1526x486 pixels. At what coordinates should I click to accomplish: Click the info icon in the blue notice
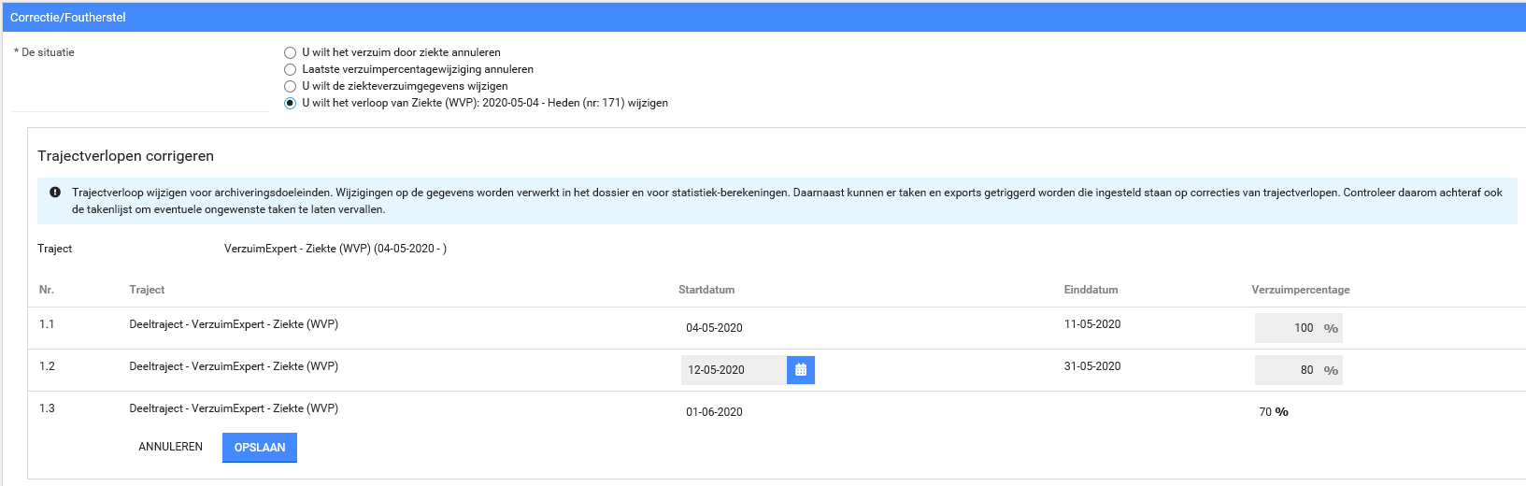point(54,193)
